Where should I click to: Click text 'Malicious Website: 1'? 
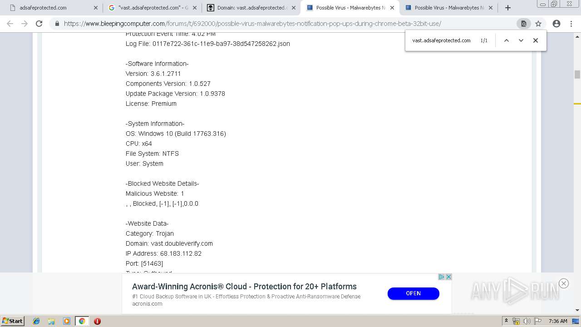155,193
